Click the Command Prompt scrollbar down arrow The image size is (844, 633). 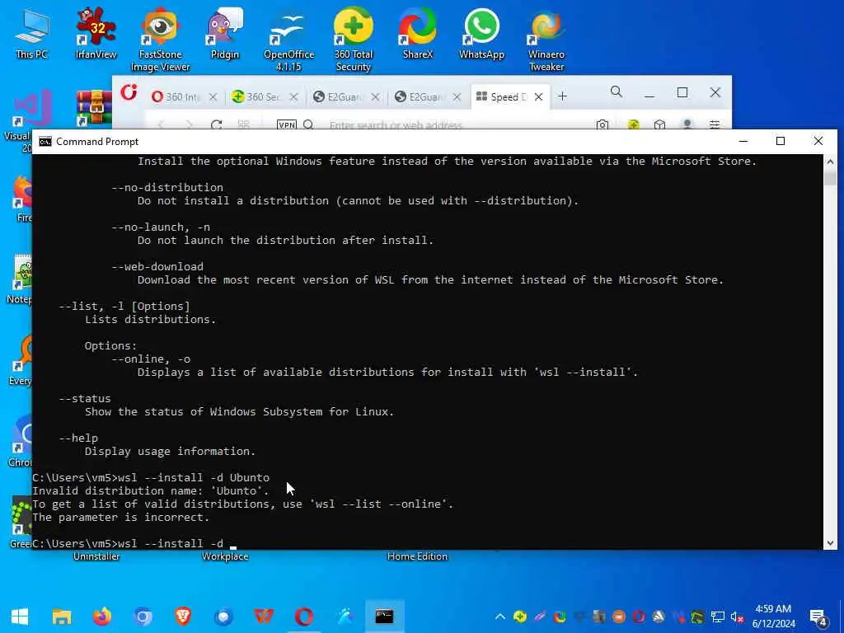click(x=830, y=543)
